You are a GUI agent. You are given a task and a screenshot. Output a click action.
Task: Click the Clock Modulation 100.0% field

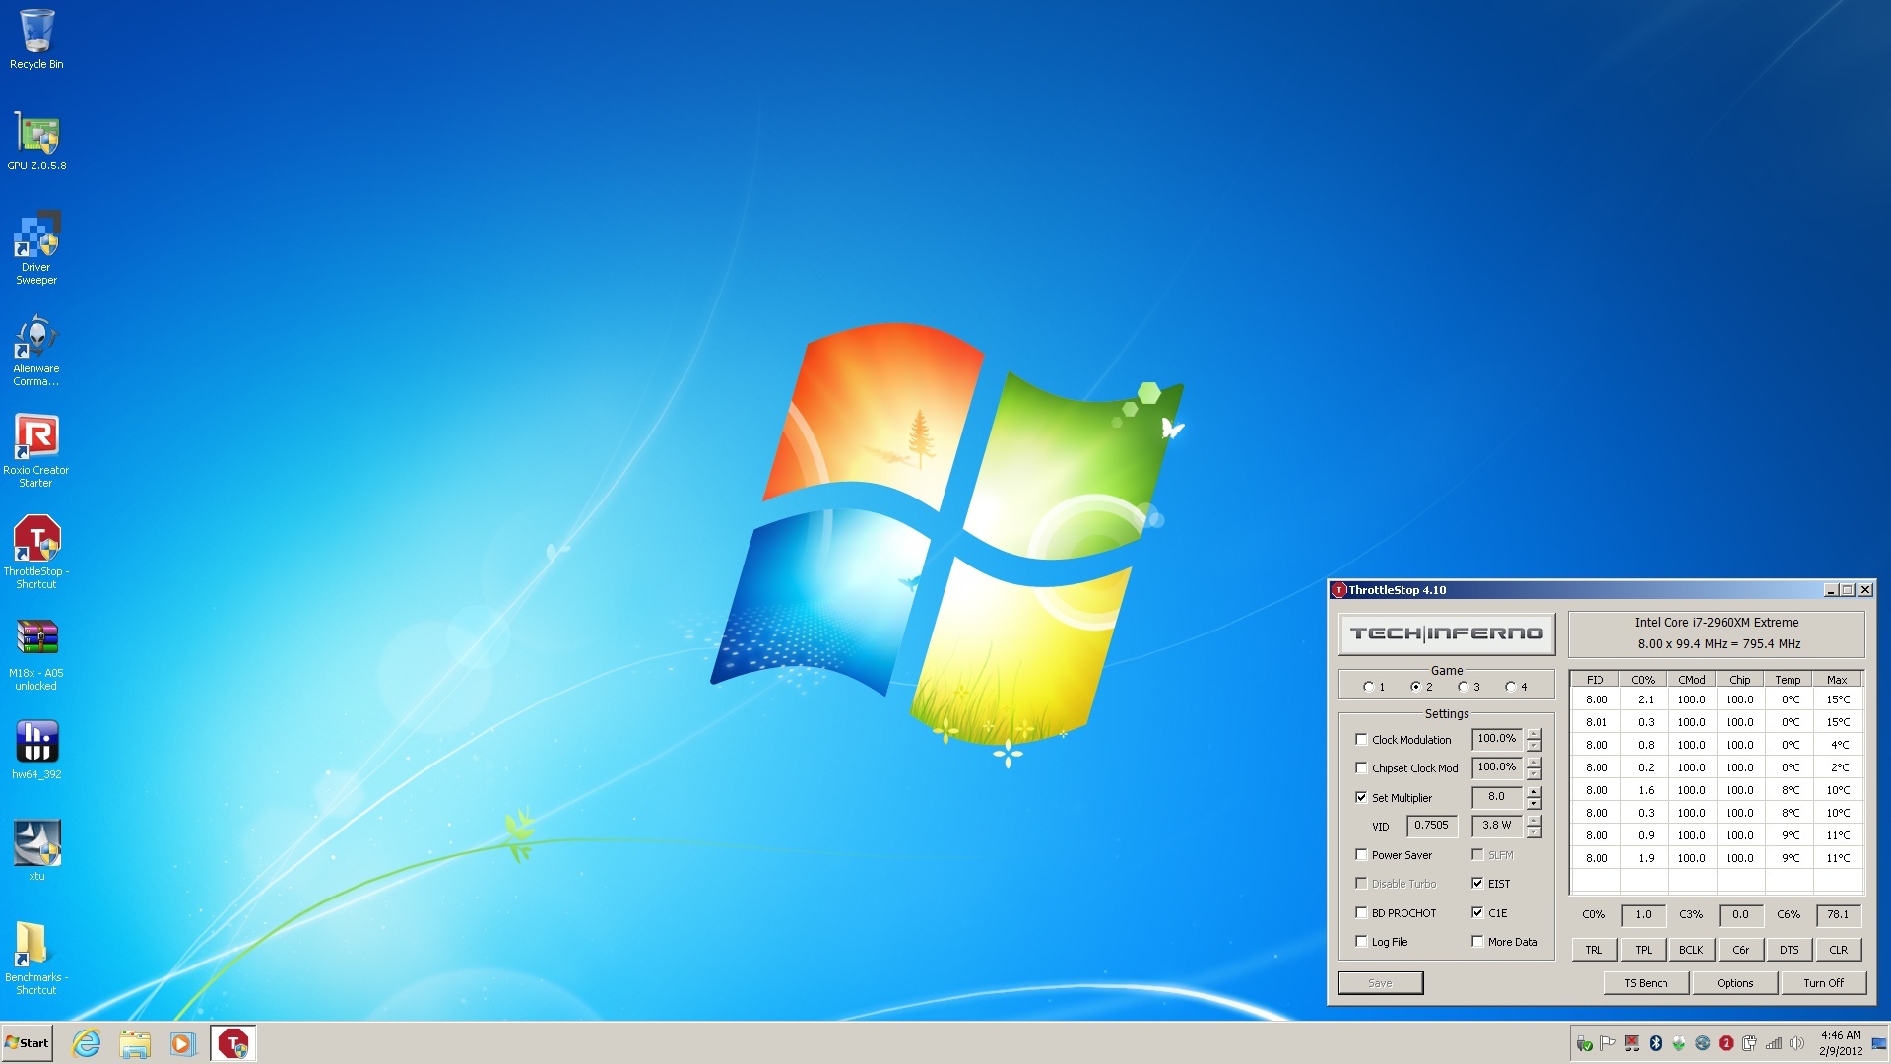pos(1497,739)
